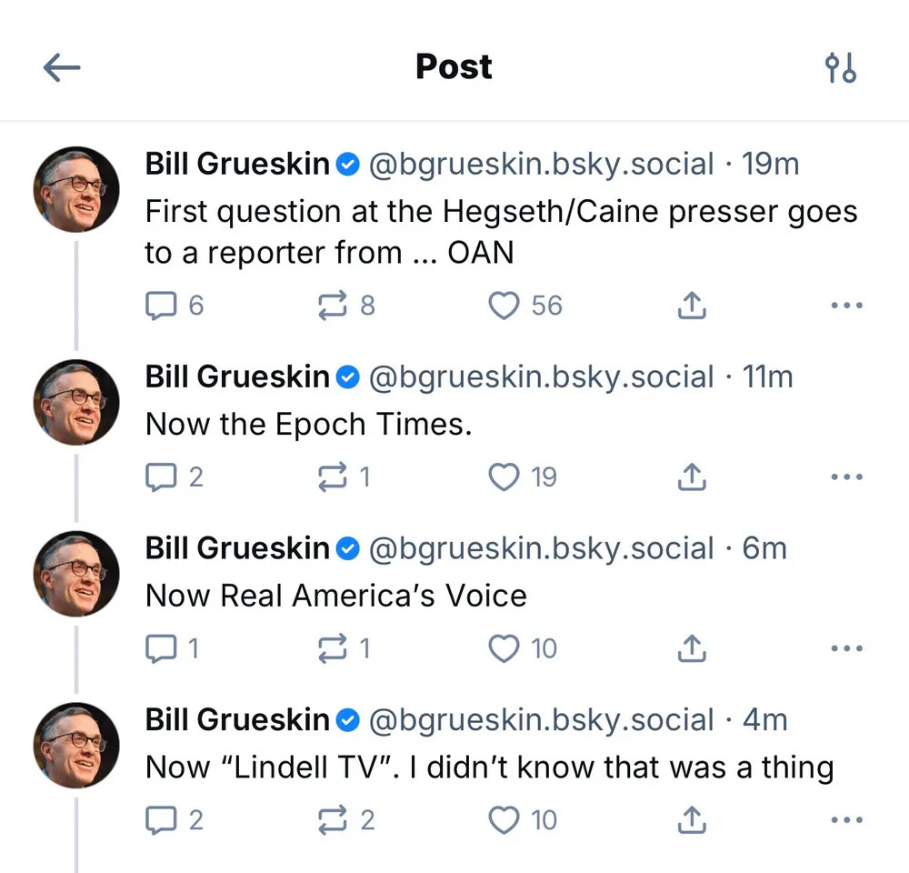Like the OAN first-question post

(x=504, y=306)
